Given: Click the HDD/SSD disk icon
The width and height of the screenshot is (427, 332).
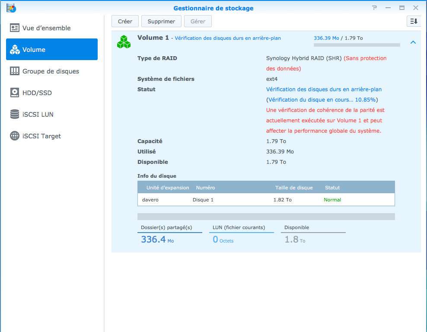Looking at the screenshot, I should [x=14, y=93].
